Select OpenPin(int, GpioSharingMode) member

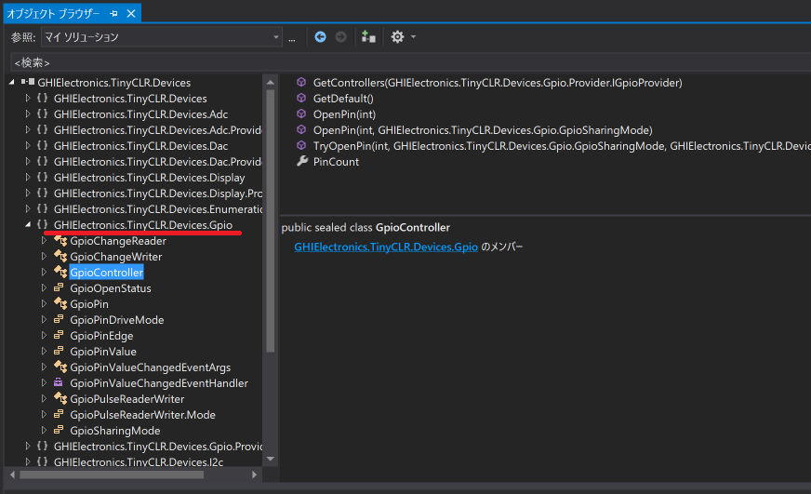coord(483,130)
